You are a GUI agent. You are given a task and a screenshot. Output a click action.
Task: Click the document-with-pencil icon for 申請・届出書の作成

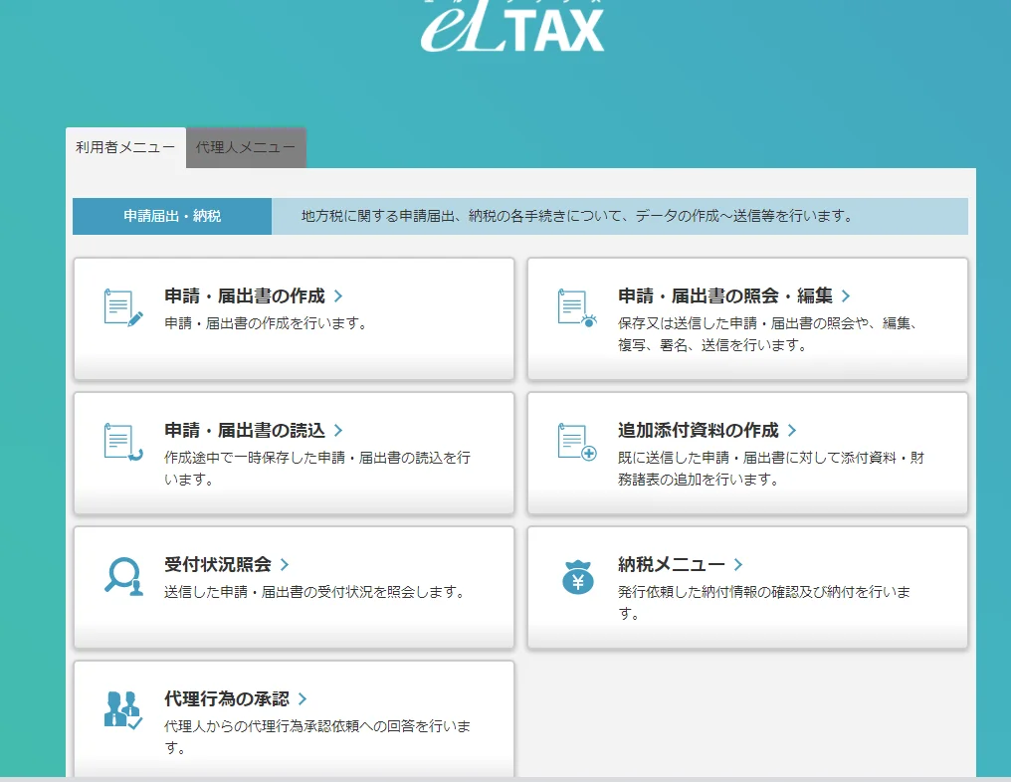tap(123, 308)
